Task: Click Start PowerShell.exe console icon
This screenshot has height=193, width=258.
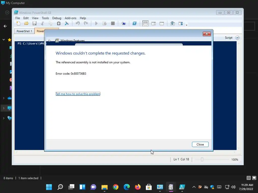Action: coord(135,23)
